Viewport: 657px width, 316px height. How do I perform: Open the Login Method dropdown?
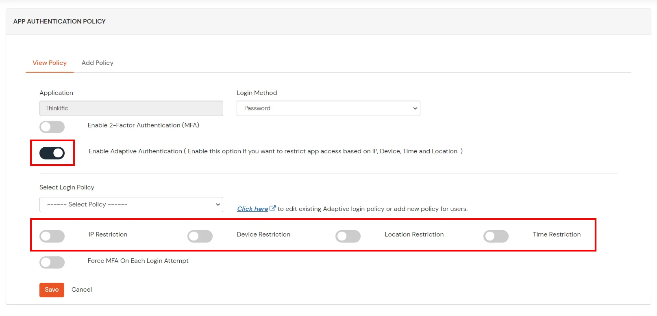click(x=328, y=108)
